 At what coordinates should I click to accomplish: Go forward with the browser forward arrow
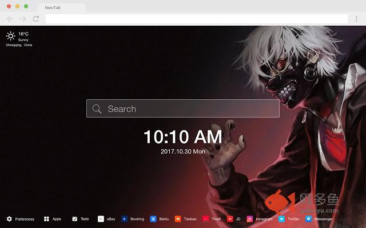23,19
